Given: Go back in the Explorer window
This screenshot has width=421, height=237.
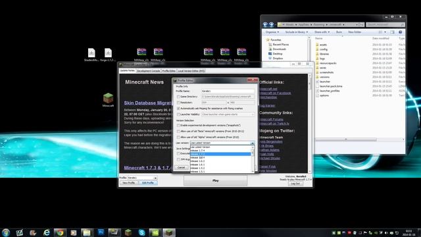Looking at the screenshot, I should (x=265, y=24).
